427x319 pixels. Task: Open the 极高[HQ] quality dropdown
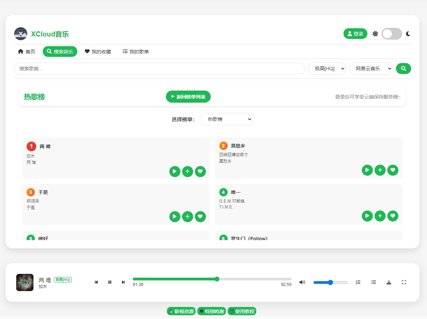[x=327, y=69]
